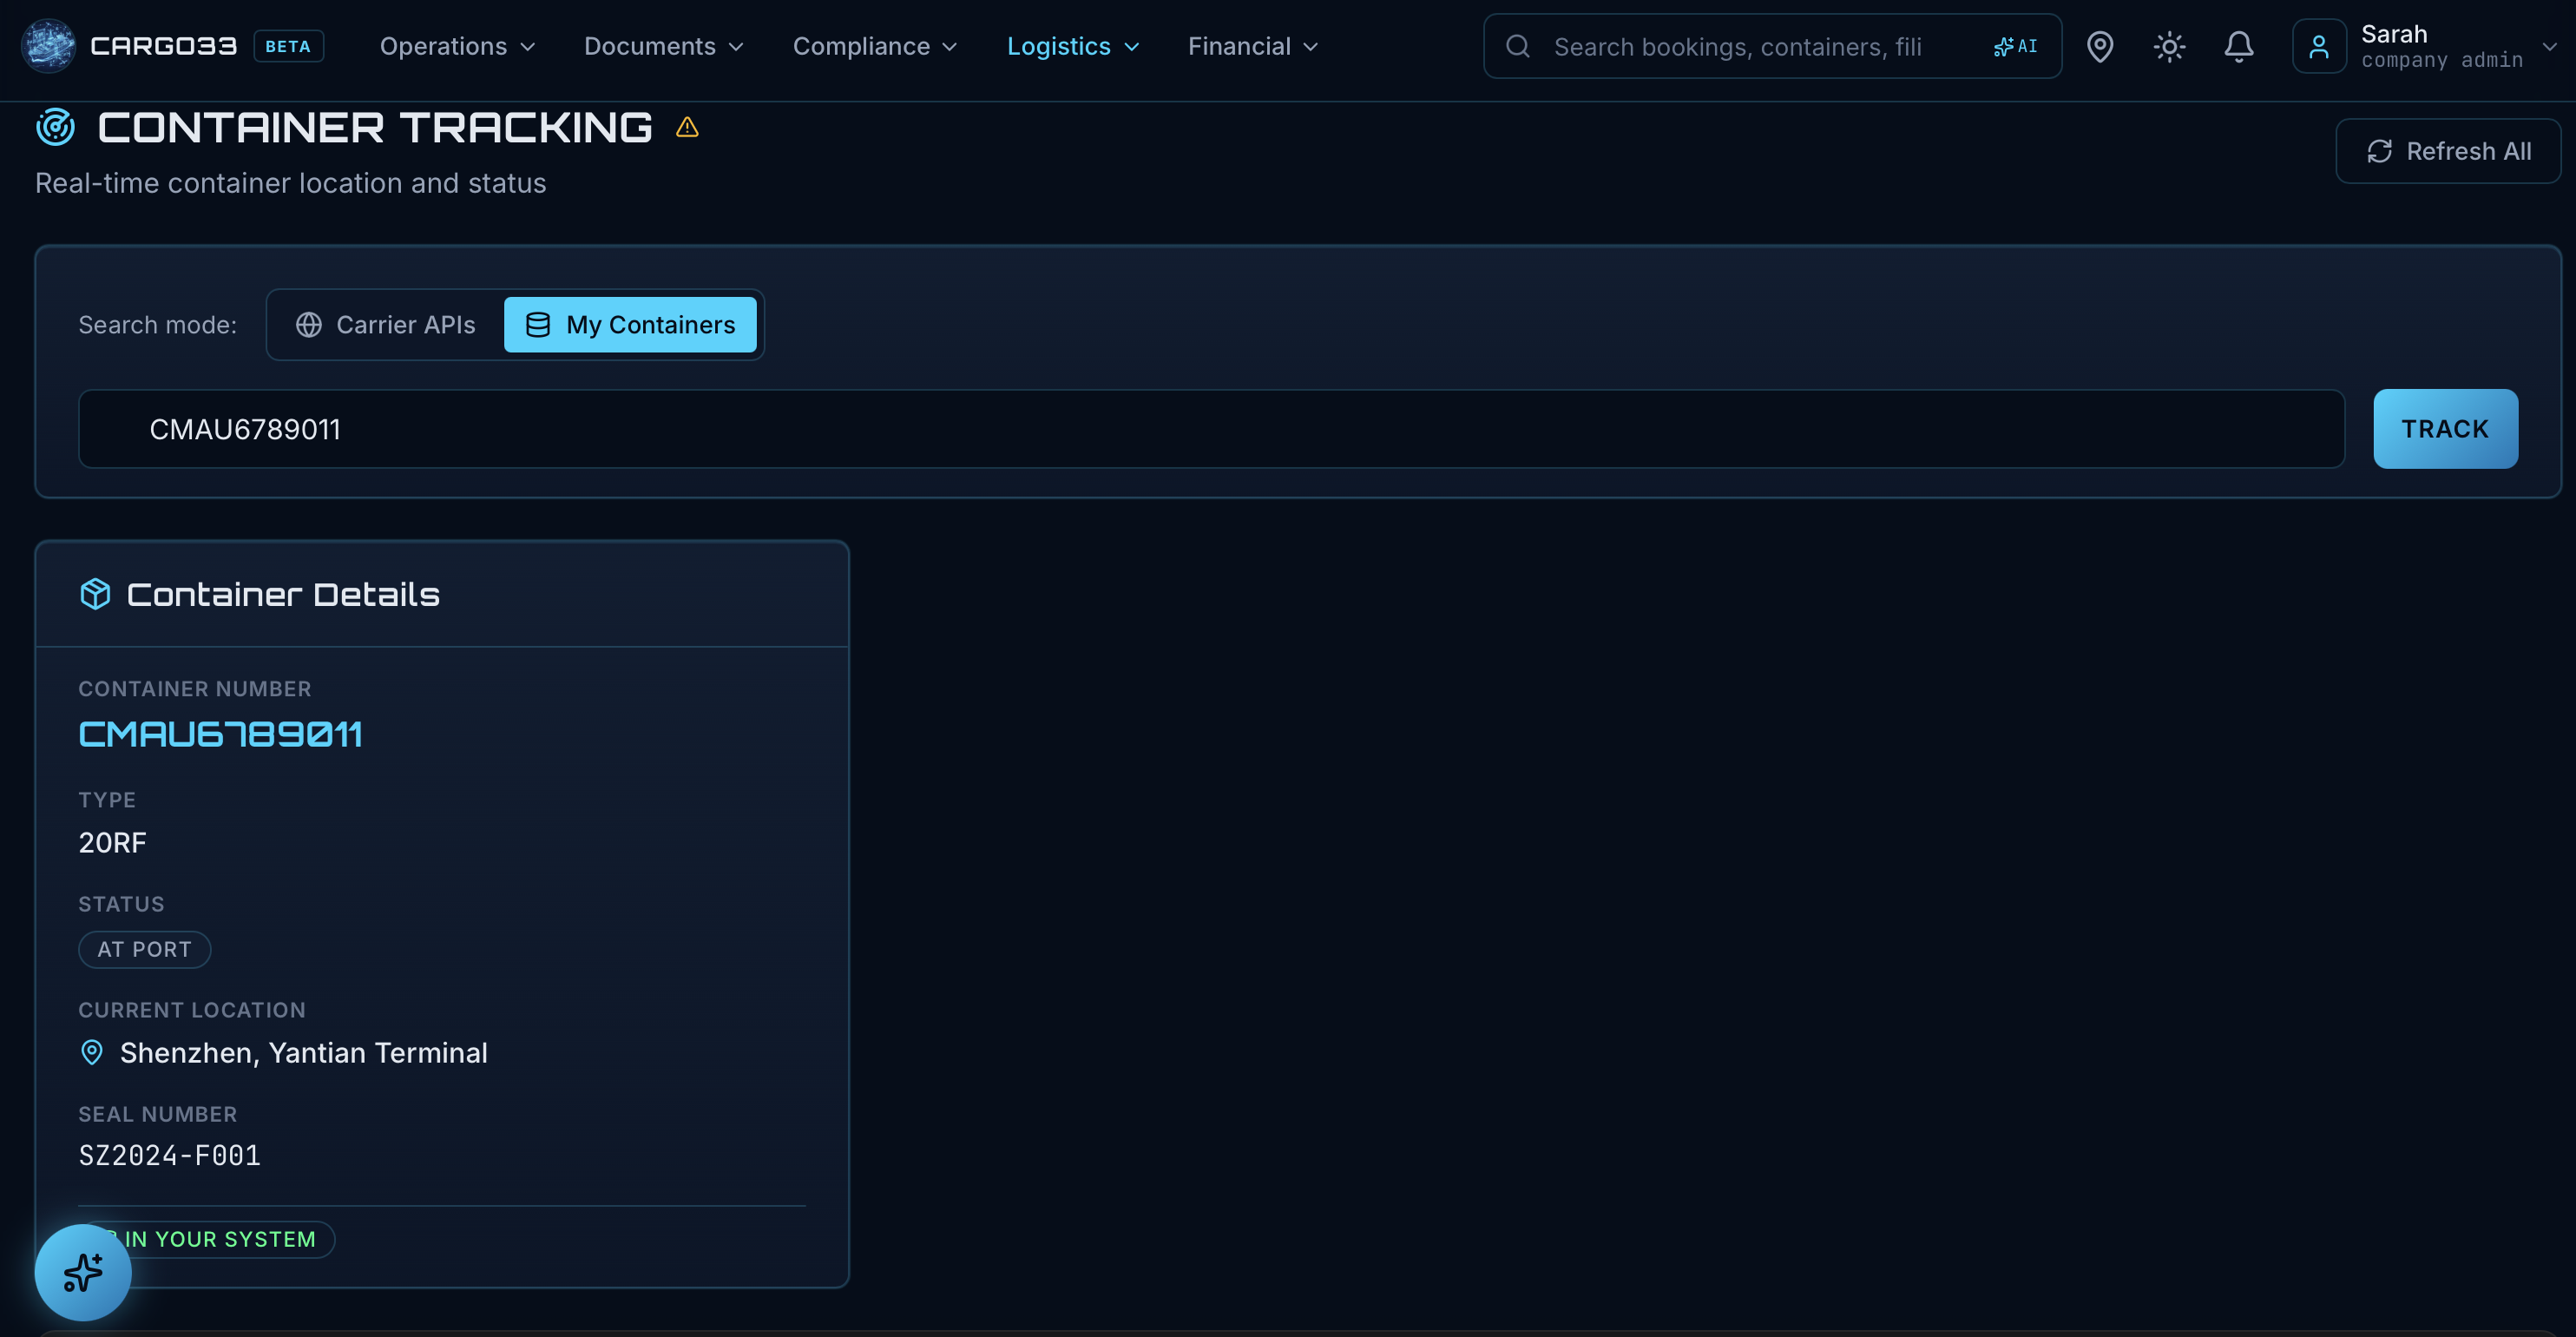Expand the Compliance dropdown menu
The image size is (2576, 1337).
875,46
